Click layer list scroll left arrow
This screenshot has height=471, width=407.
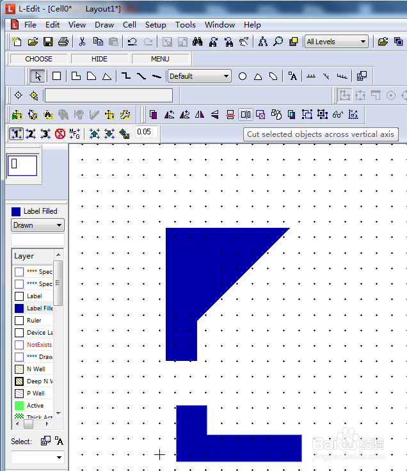[17, 424]
